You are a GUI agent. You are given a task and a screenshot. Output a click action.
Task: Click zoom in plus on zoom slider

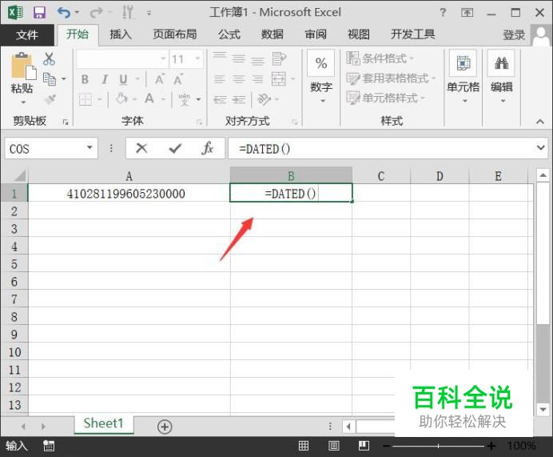491,446
